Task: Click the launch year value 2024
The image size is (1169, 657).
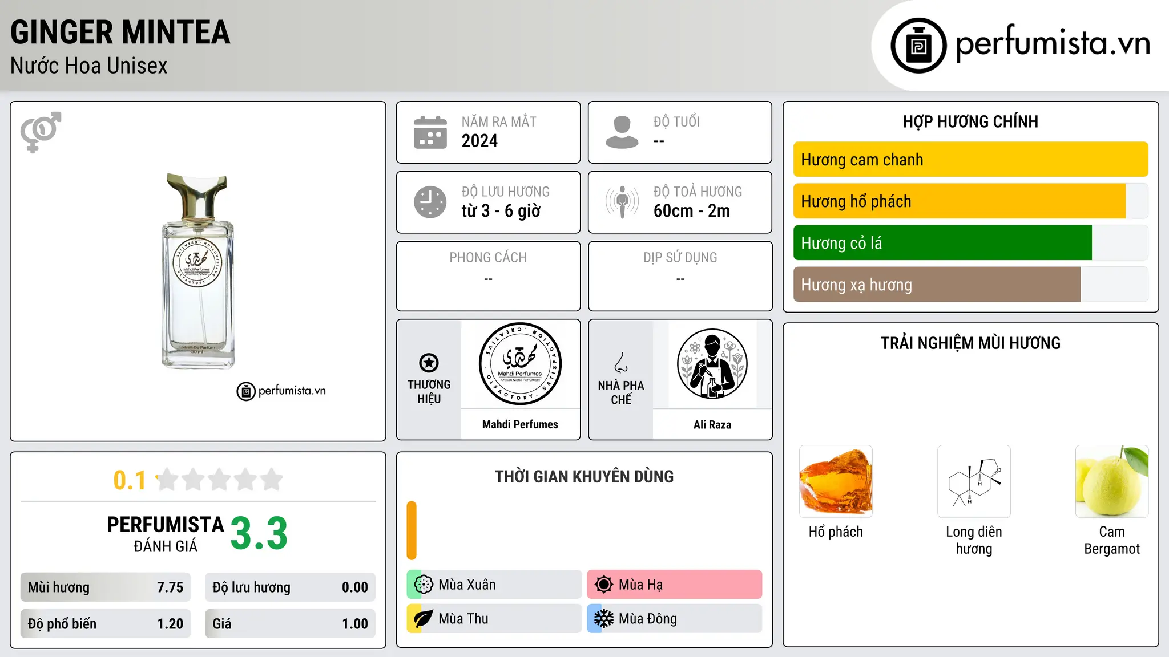Action: point(479,141)
